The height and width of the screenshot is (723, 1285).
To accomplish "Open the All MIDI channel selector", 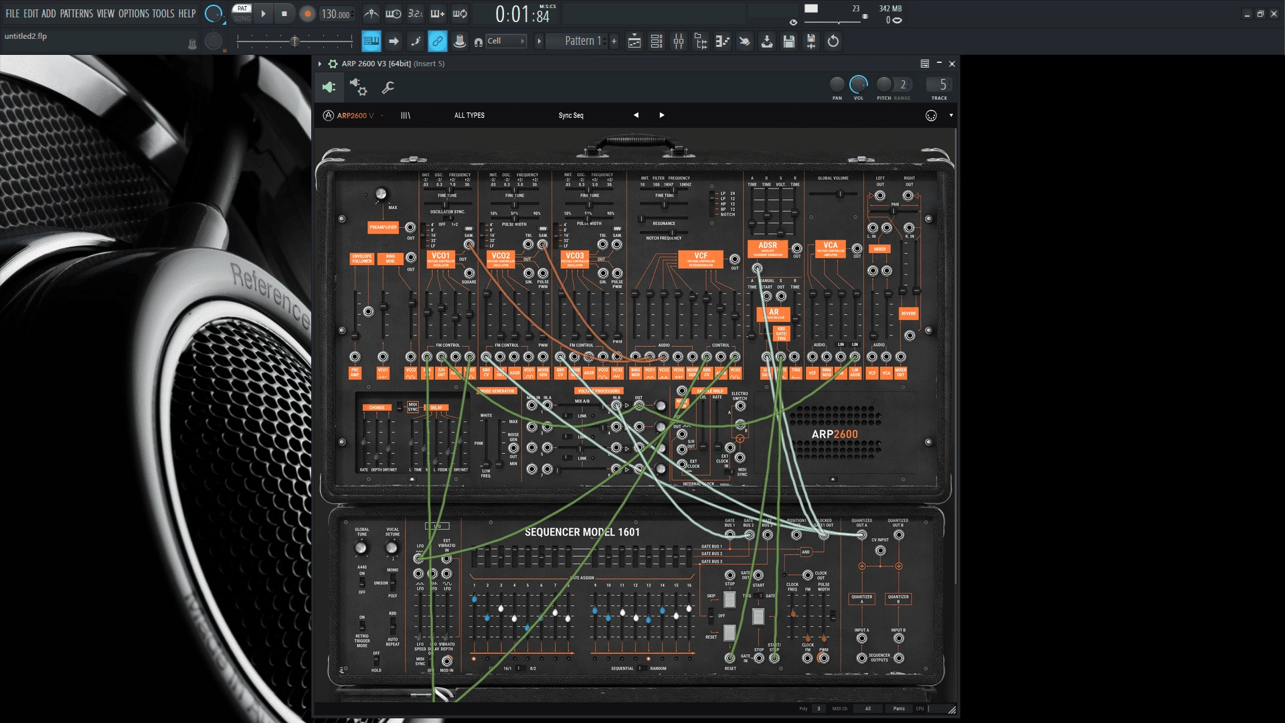I will (x=868, y=708).
